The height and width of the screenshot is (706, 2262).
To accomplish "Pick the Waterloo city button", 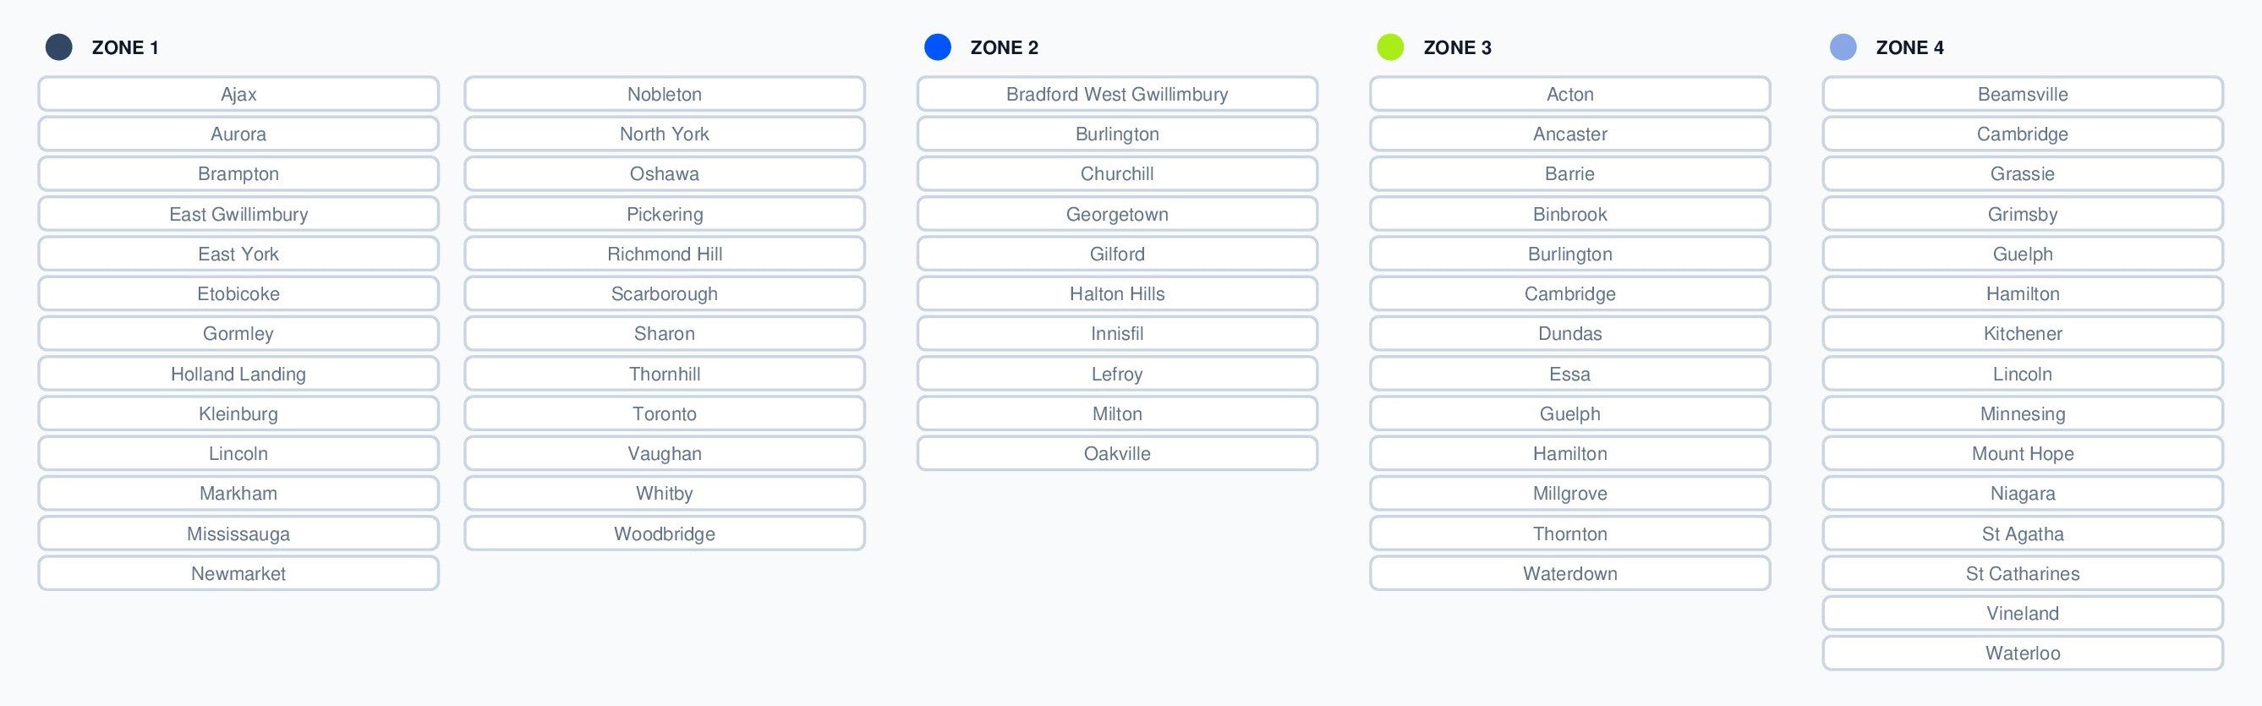I will coord(2023,654).
